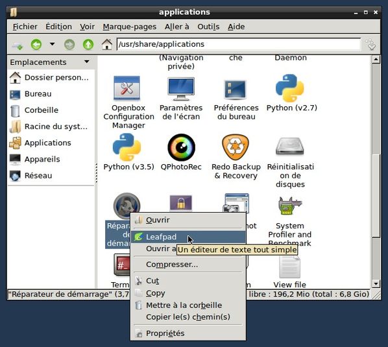Choose Ouvrir in the context menu
Viewport: 388px width, 347px height.
tap(188, 220)
